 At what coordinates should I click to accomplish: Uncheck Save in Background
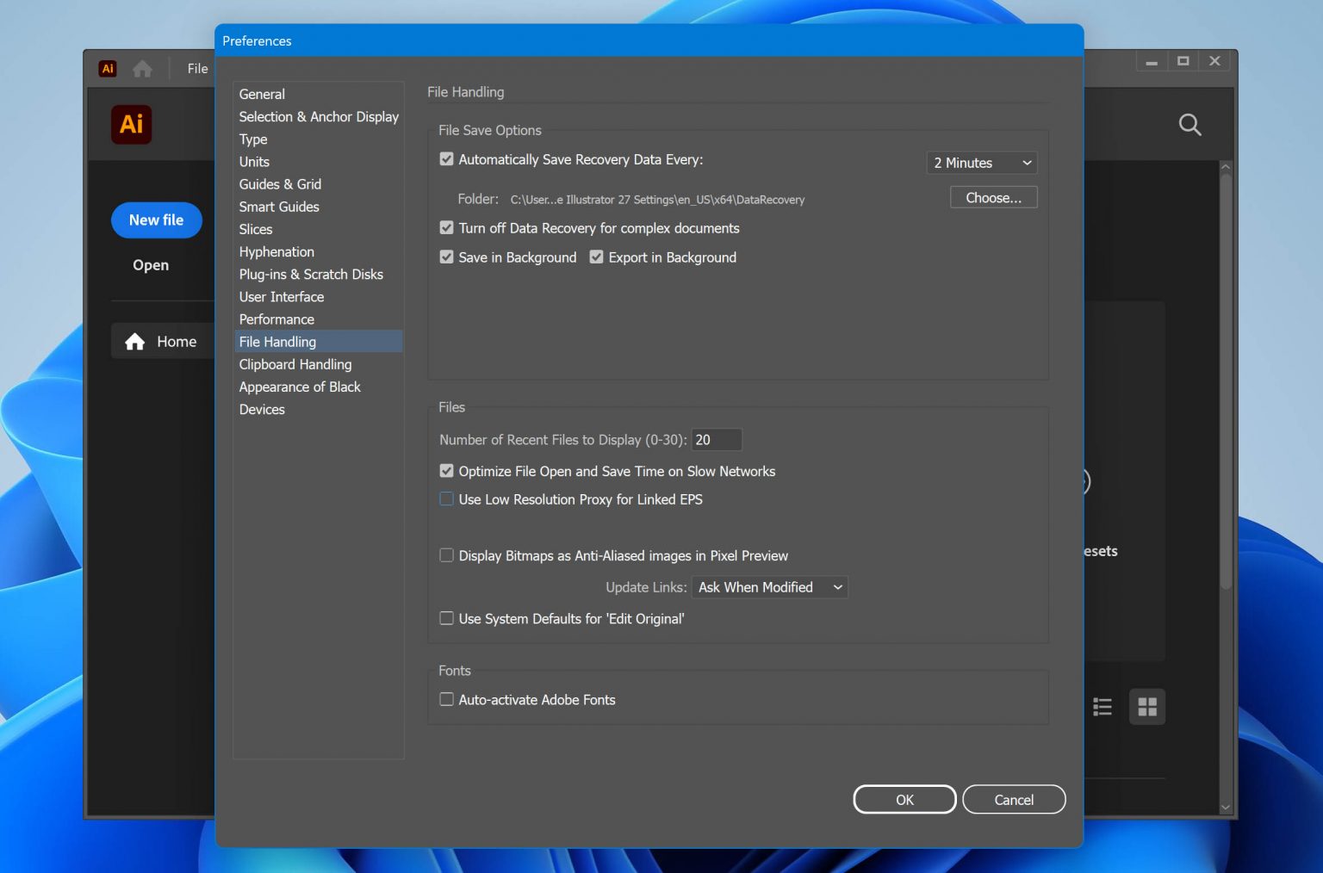[x=446, y=257]
